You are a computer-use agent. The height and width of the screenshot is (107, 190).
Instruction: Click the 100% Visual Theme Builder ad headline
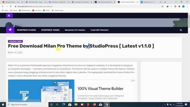click(x=100, y=89)
